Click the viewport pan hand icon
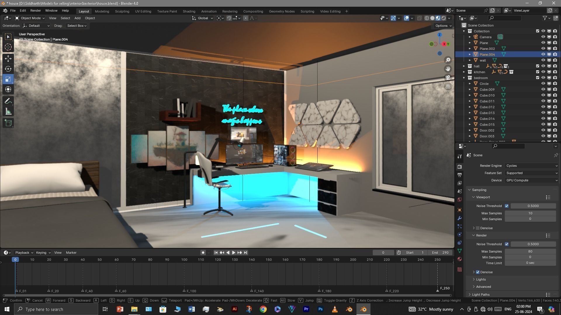 (448, 69)
